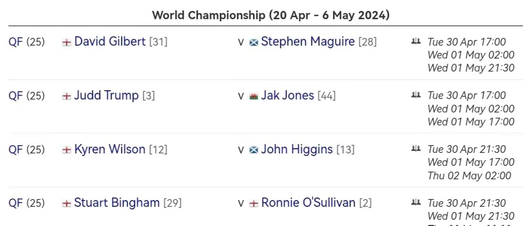The image size is (523, 226).
Task: Click the session icon for Trump v Jones
Action: (415, 95)
